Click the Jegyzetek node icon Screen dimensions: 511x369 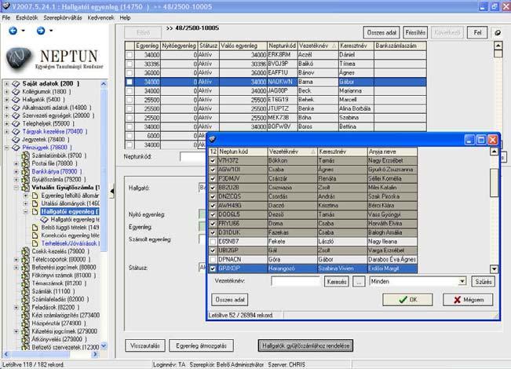click(16, 140)
